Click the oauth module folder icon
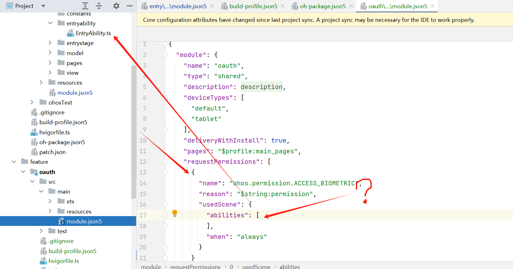 click(x=34, y=172)
